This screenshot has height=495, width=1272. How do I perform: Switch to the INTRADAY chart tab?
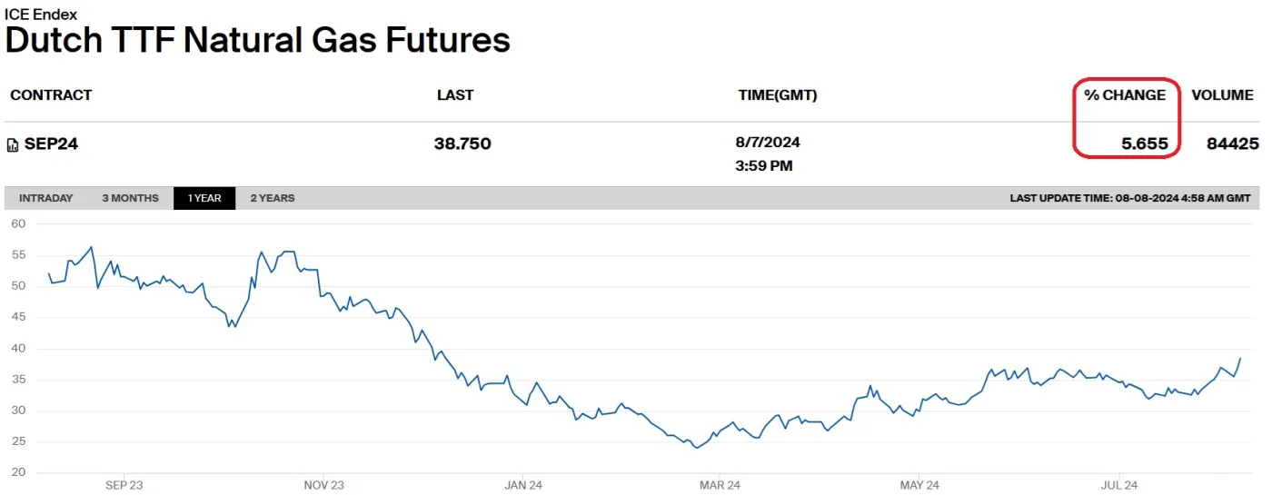coord(45,198)
